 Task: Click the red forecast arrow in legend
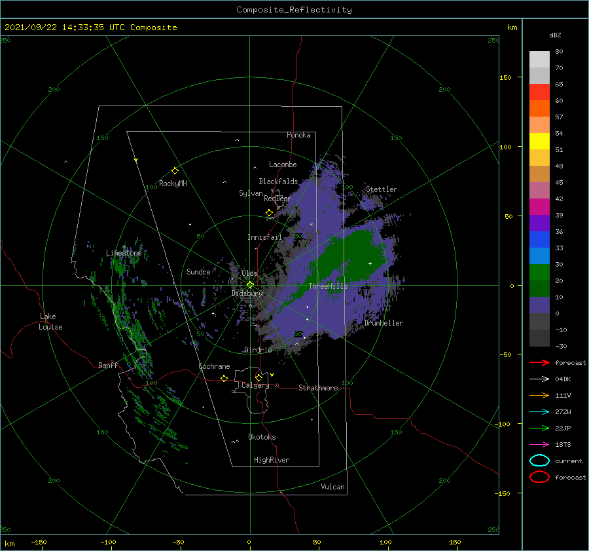[539, 362]
